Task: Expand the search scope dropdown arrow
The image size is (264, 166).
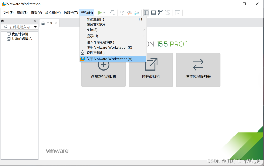Action: click(35, 27)
